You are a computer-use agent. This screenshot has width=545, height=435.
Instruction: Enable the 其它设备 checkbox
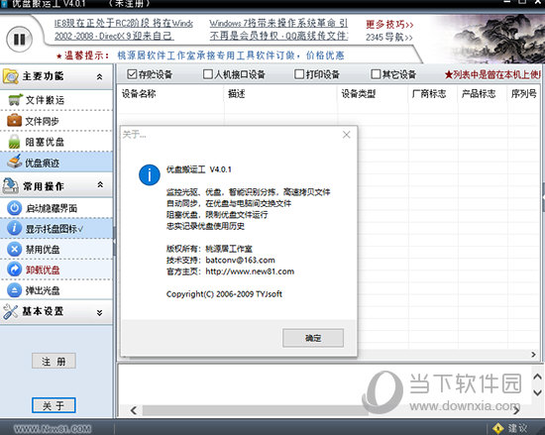coord(376,74)
